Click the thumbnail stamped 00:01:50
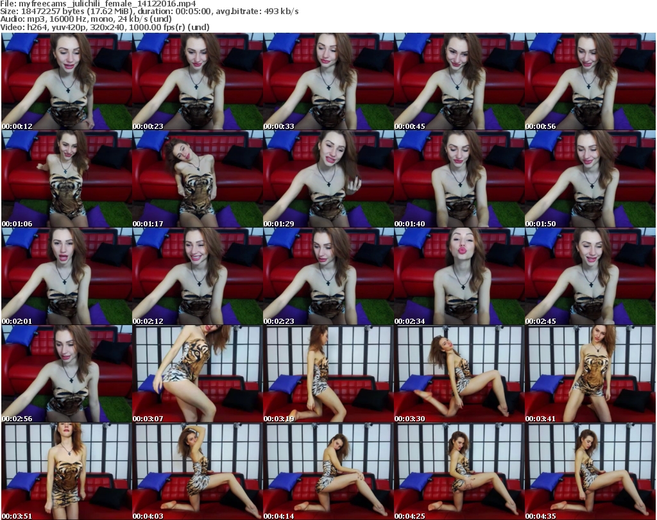657x520 pixels. click(x=590, y=179)
